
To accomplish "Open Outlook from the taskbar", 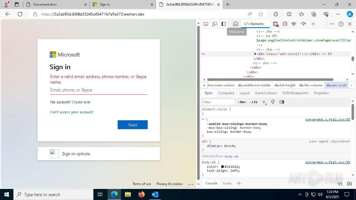I will (155, 194).
